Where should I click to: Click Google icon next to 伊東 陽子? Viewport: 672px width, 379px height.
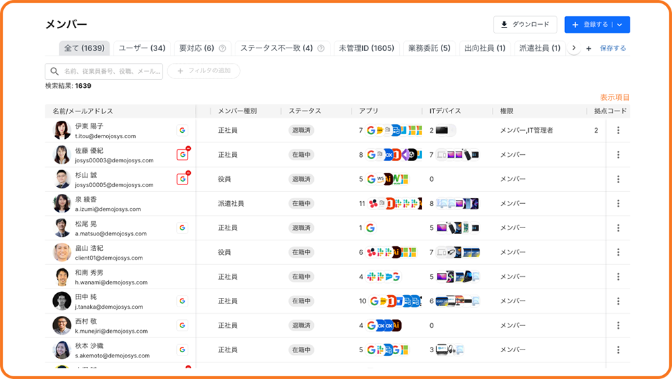(182, 130)
